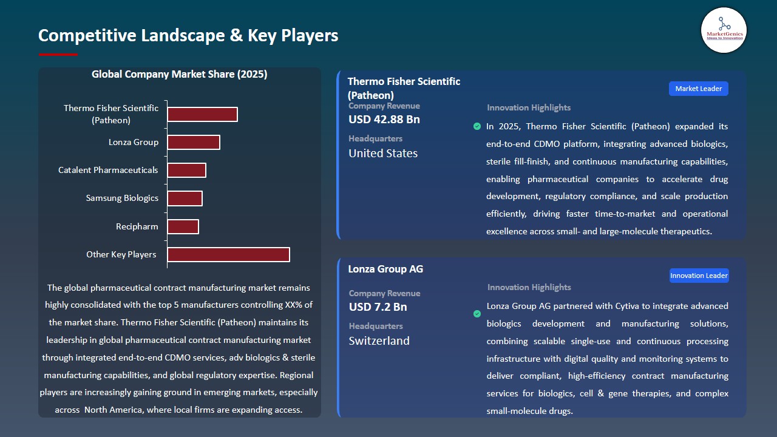Click the Other Key Players bar

tap(228, 254)
